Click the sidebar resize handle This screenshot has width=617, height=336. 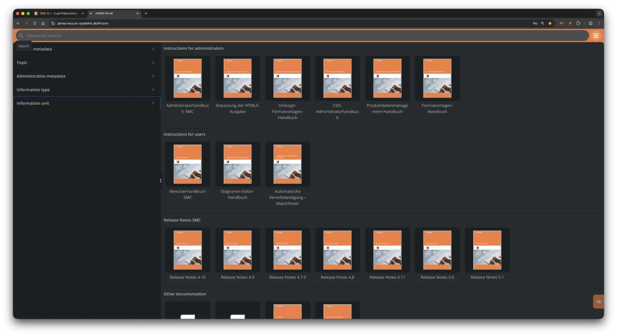161,181
